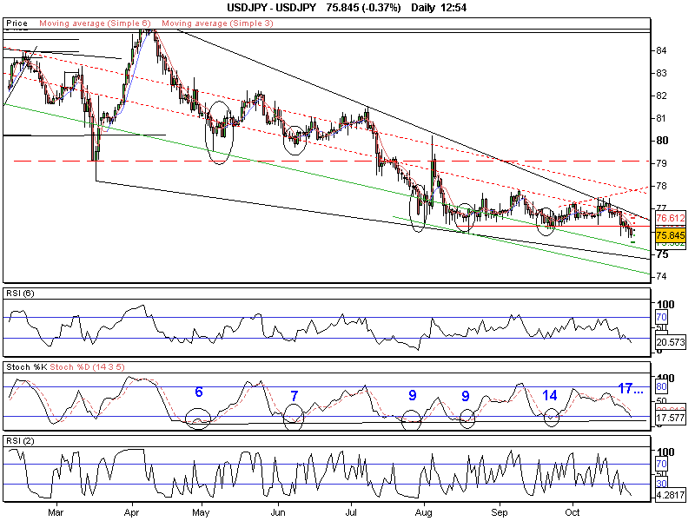Click the 30 level marker on RSI (2)
Screen dimensions: 695x521
[x=660, y=483]
